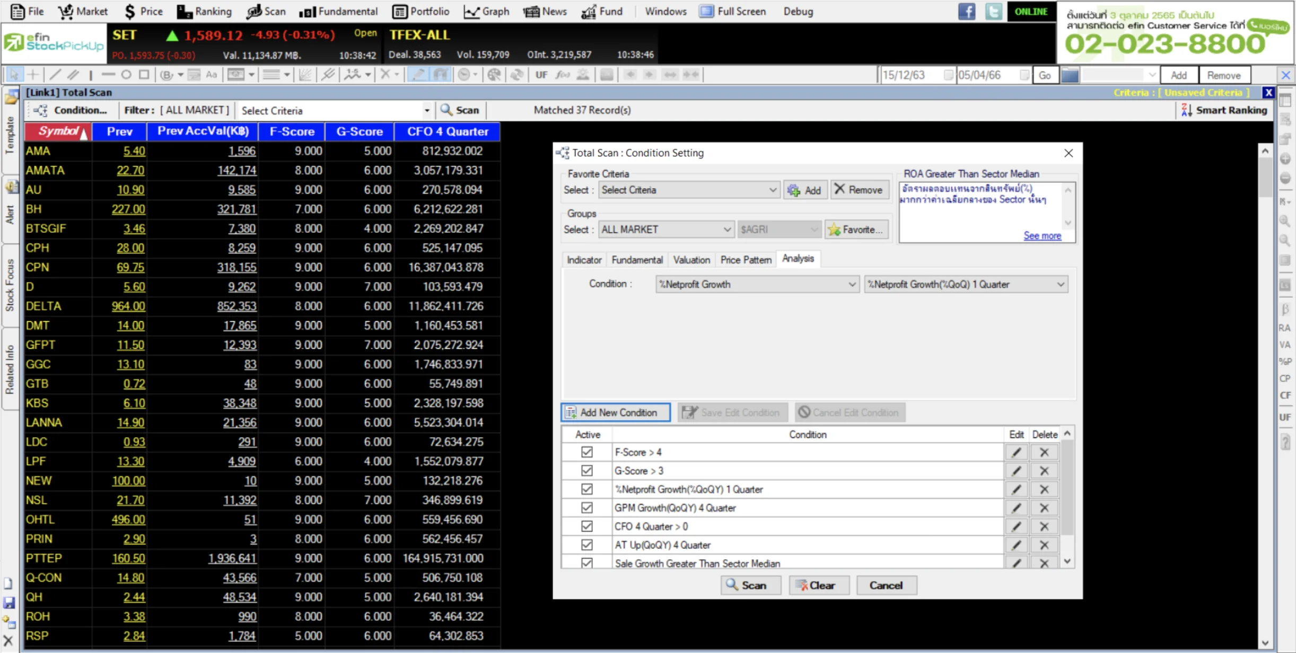Open the Fundamental menu
The height and width of the screenshot is (653, 1296).
338,11
